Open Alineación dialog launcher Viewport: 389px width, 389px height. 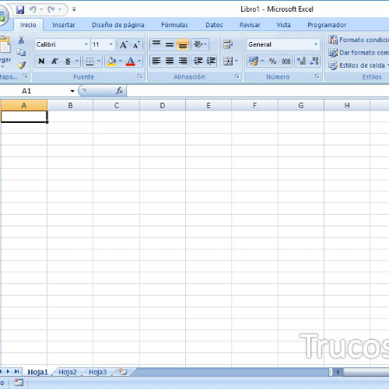tap(237, 76)
